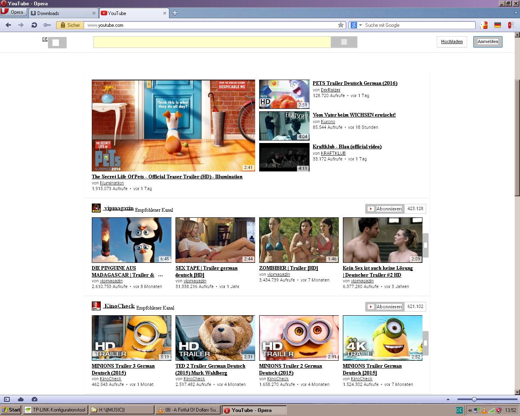Open the Illumination channel link

(x=112, y=183)
